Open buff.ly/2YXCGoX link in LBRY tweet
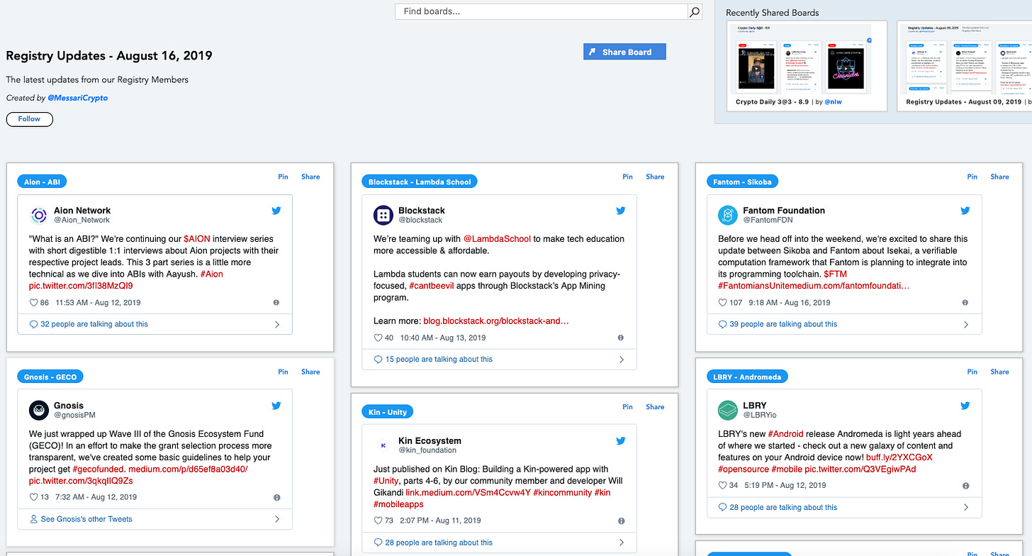Image resolution: width=1032 pixels, height=556 pixels. [x=899, y=457]
